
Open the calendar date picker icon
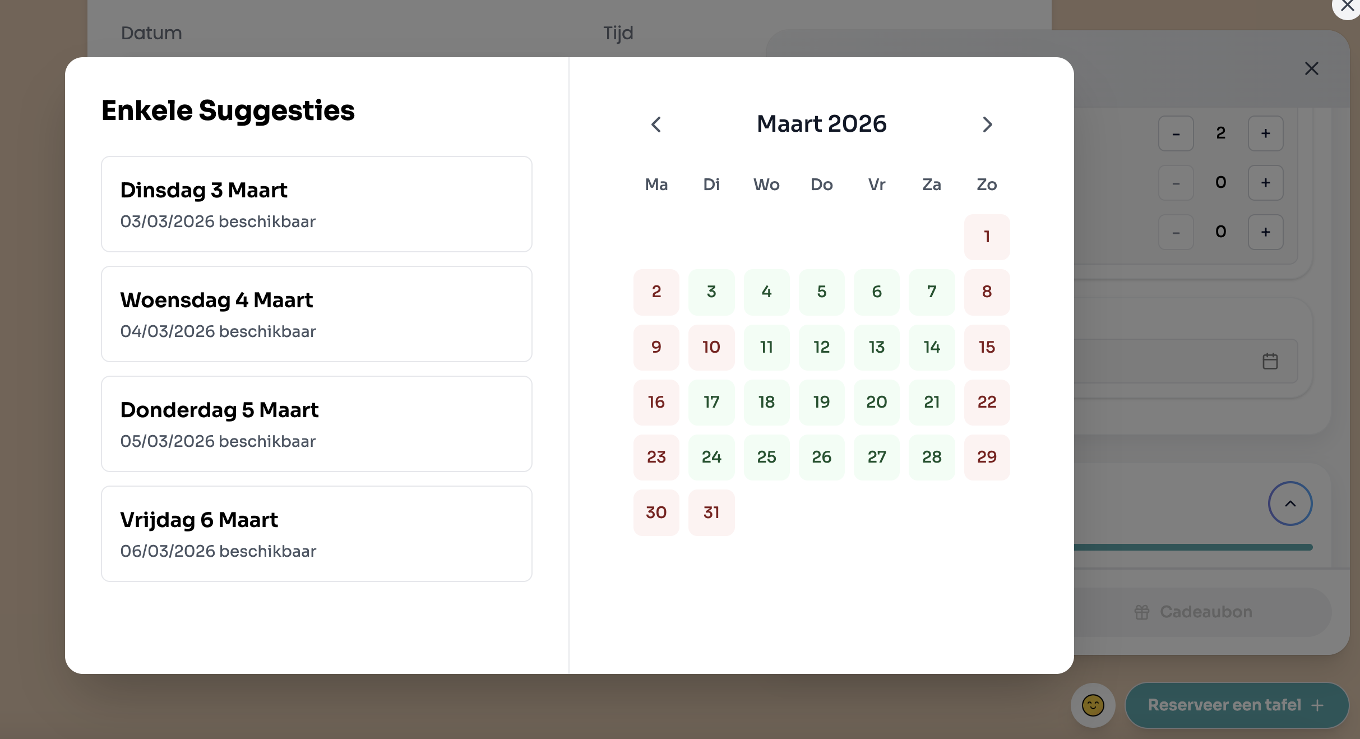pyautogui.click(x=1270, y=361)
